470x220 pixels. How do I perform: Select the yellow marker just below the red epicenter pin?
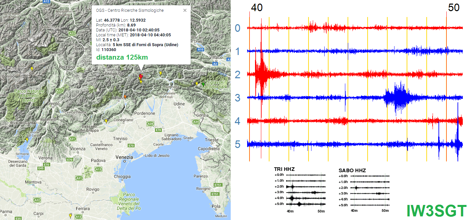pos(141,81)
